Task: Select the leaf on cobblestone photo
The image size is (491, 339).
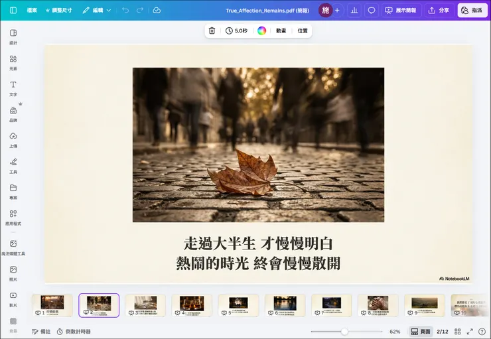Action: tap(258, 145)
